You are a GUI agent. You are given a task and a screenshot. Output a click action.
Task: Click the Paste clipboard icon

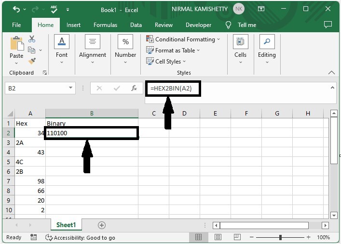tap(17, 43)
